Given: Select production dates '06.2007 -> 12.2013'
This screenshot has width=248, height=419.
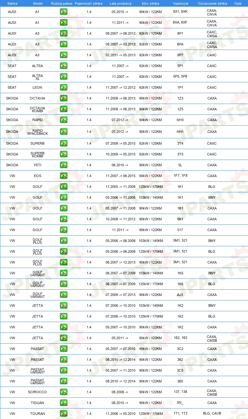Looking at the screenshot, I should 121,262.
